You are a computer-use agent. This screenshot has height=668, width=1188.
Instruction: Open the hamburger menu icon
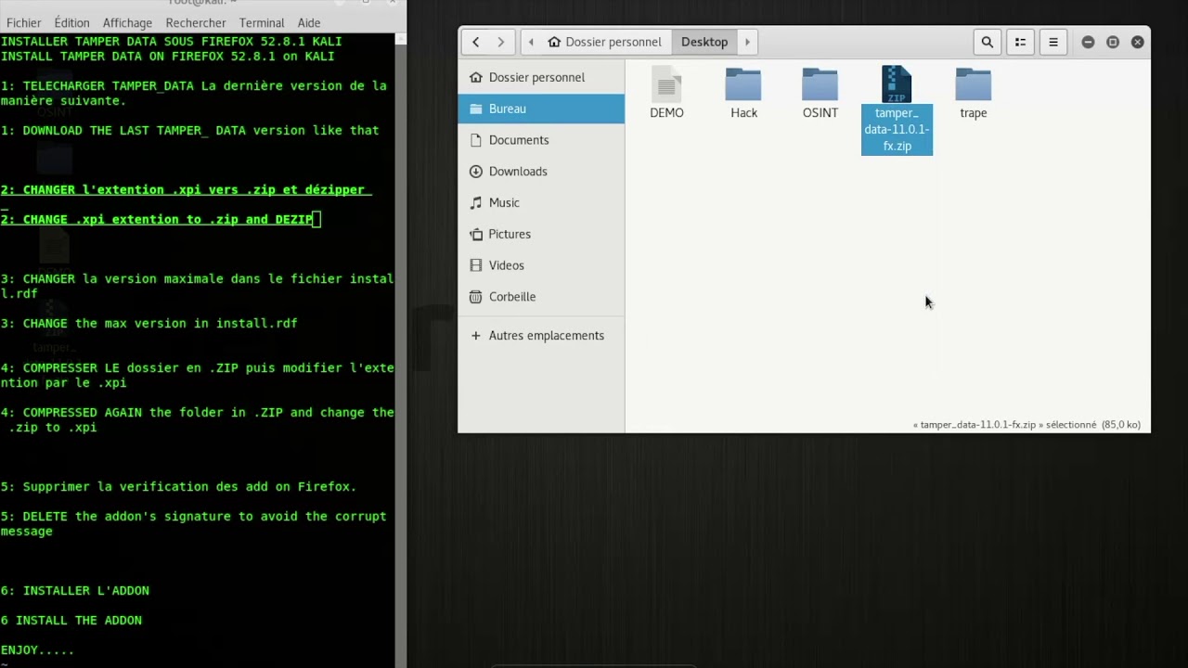pos(1053,42)
